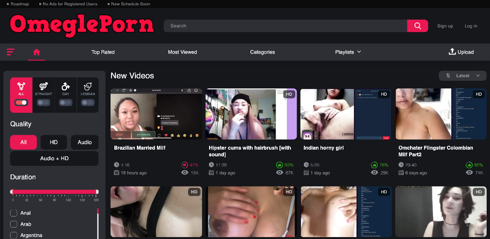
Task: Go to the home icon tab
Action: click(36, 52)
